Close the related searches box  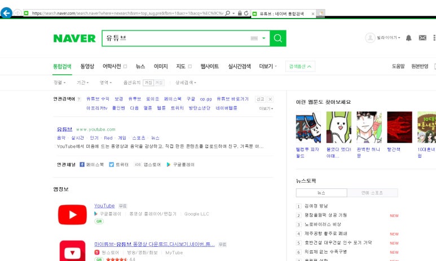270,99
